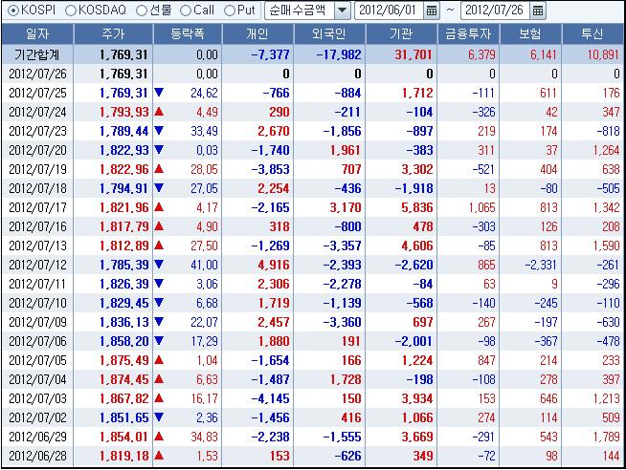This screenshot has height=470, width=626.
Task: Click the 개인 column header
Action: pyautogui.click(x=257, y=33)
